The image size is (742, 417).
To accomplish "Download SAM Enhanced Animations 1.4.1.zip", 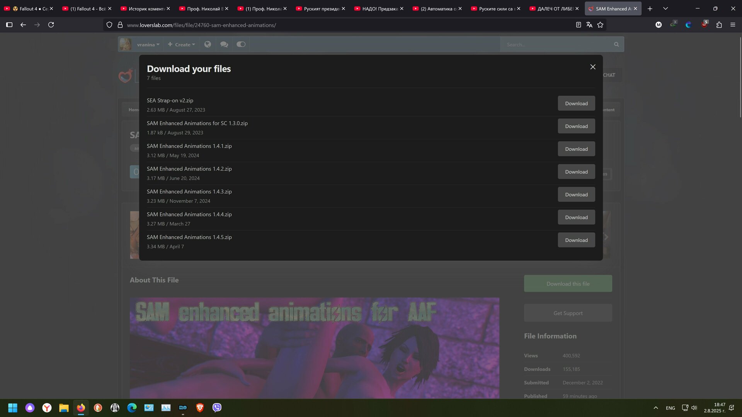I will tap(576, 149).
